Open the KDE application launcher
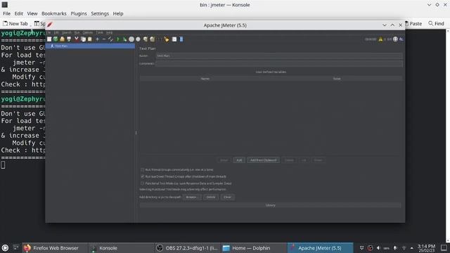This screenshot has width=450, height=253. [x=5, y=248]
